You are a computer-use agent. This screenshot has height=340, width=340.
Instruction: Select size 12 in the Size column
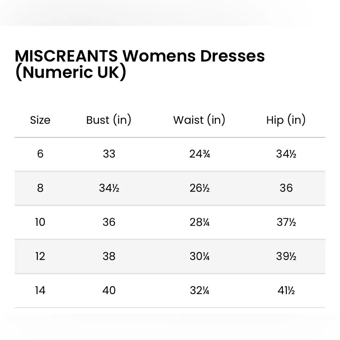[x=40, y=256]
